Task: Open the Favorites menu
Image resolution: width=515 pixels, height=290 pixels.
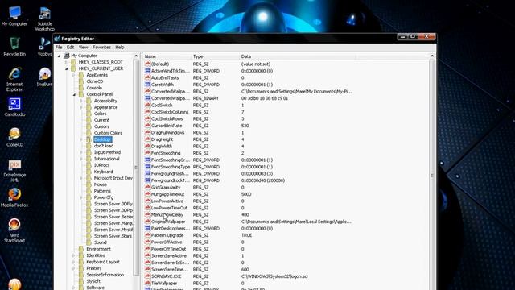Action: tap(101, 47)
